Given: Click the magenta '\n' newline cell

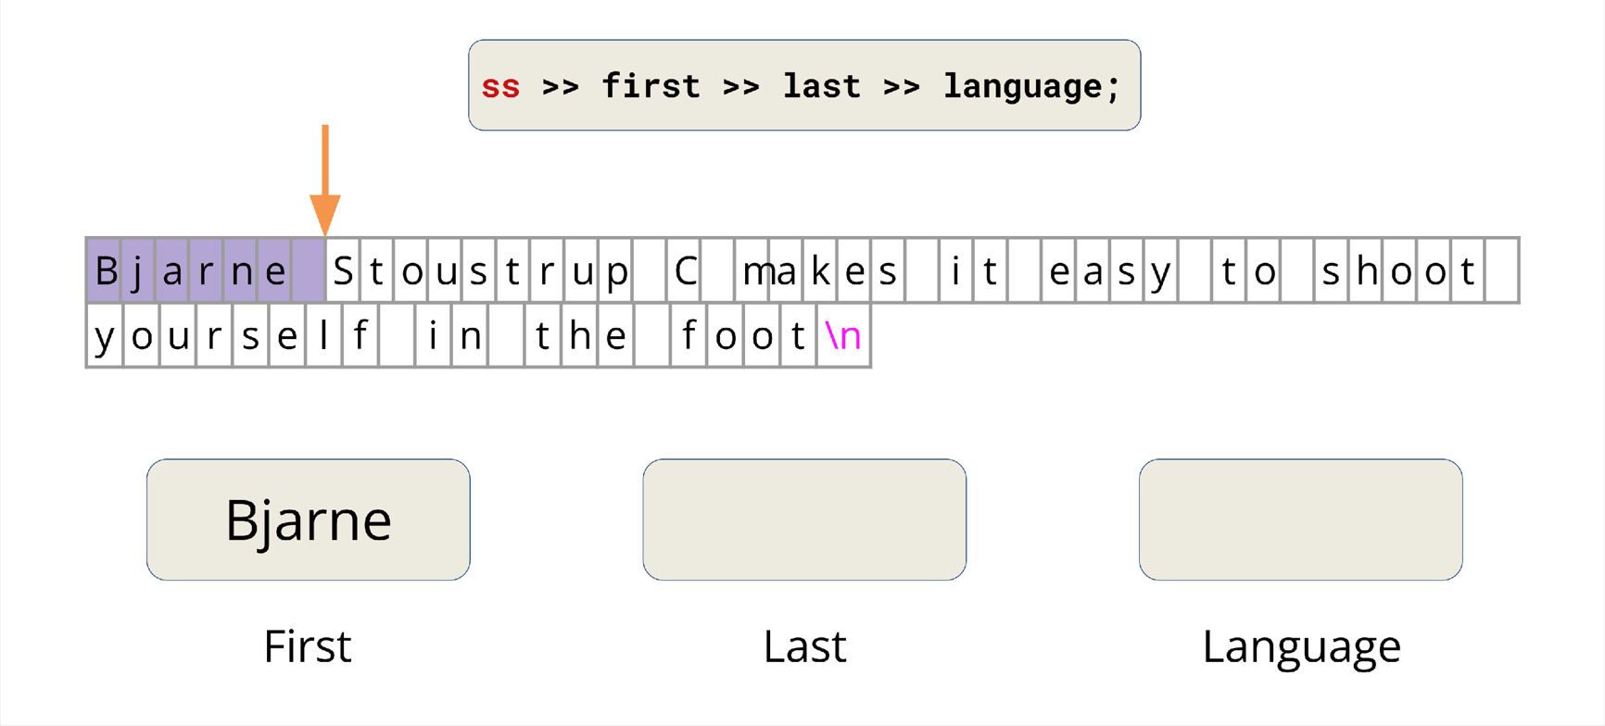Looking at the screenshot, I should [x=843, y=336].
